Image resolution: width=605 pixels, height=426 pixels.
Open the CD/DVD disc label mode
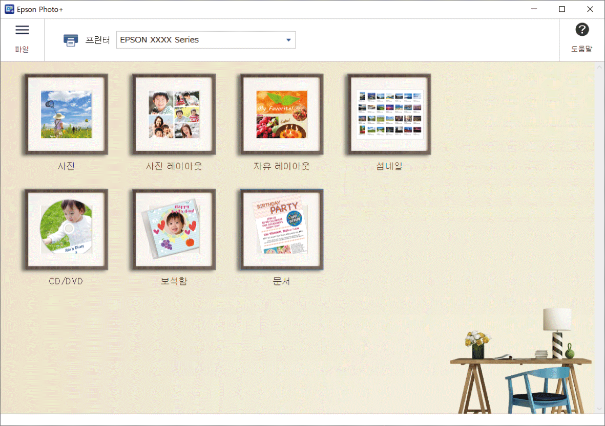point(66,230)
